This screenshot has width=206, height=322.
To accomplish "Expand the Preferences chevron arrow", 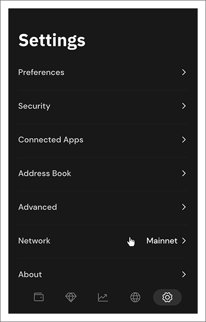I will coord(184,72).
